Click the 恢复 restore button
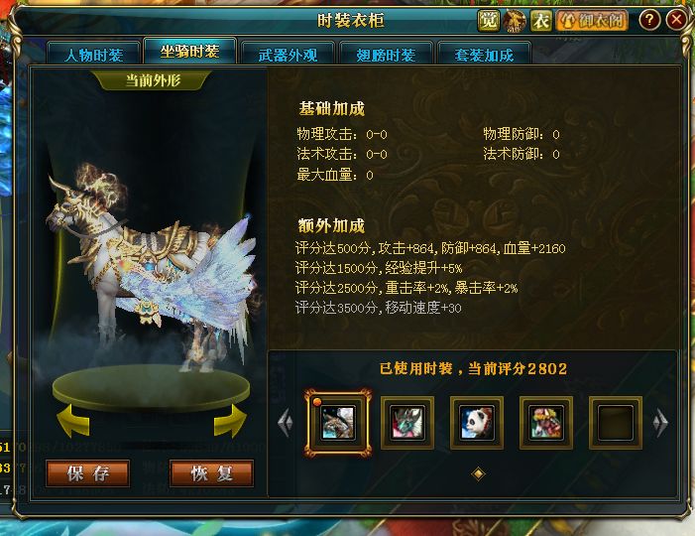This screenshot has width=695, height=536. tap(211, 473)
